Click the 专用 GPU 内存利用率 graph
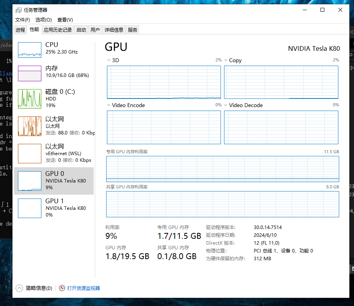The width and height of the screenshot is (354, 306). 222,169
